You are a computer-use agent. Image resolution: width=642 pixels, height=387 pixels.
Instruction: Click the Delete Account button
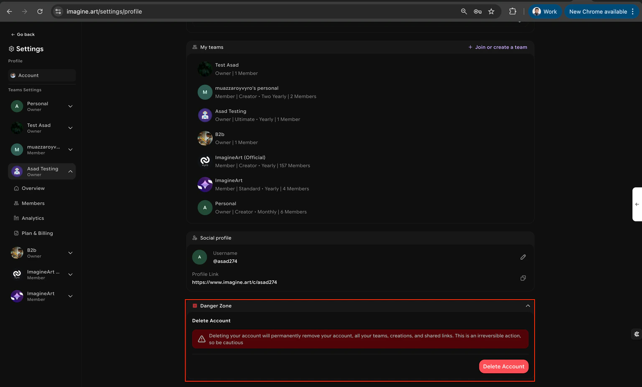(504, 367)
